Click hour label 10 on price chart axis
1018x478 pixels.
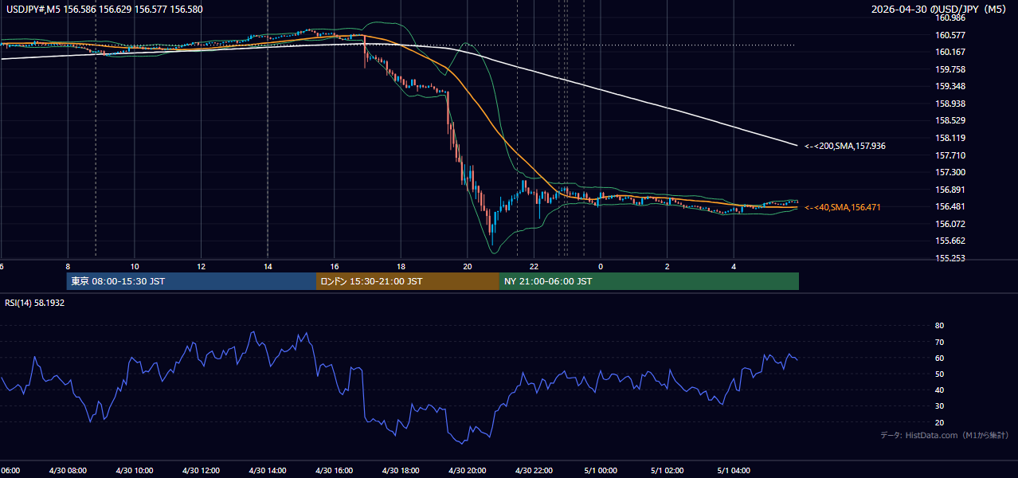(x=135, y=266)
